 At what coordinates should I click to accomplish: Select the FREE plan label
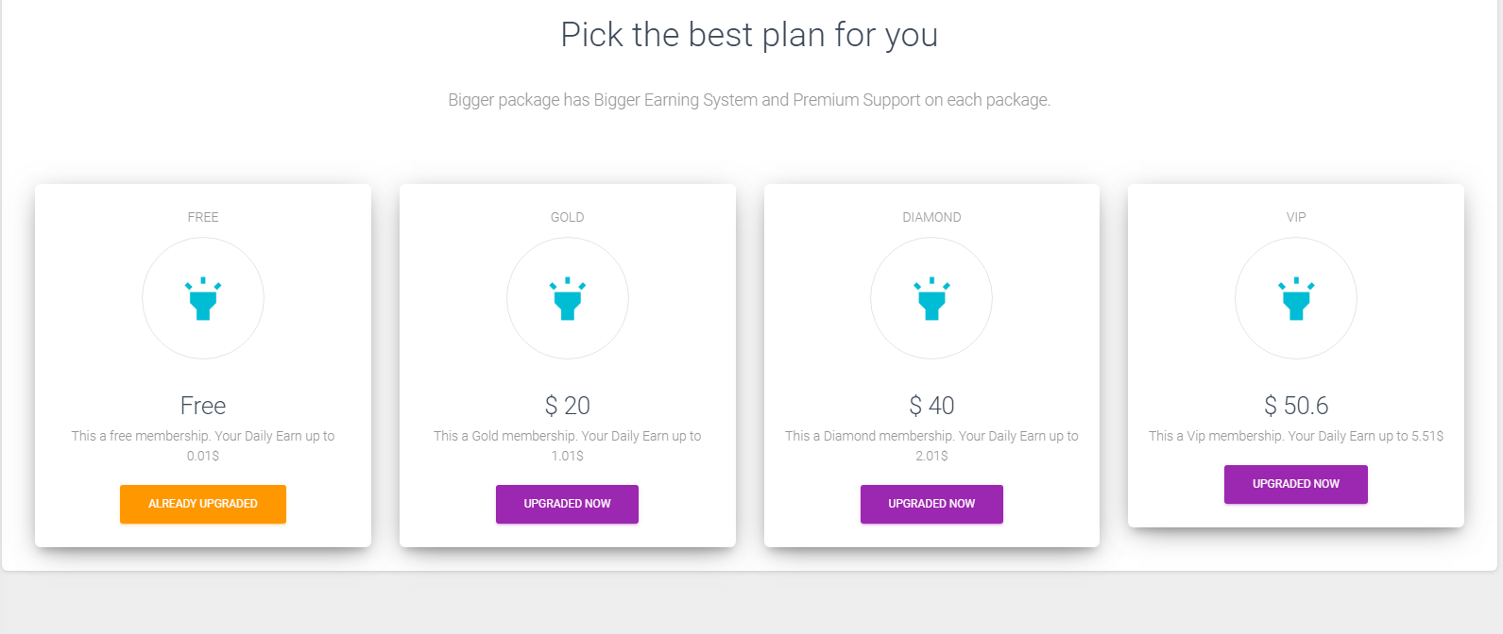pyautogui.click(x=203, y=217)
